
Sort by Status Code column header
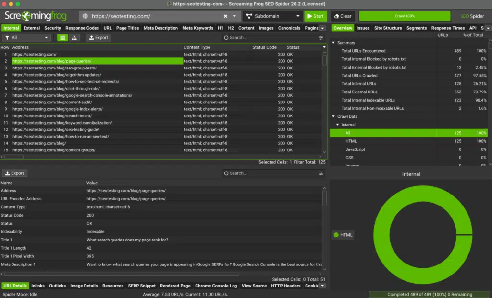point(265,47)
